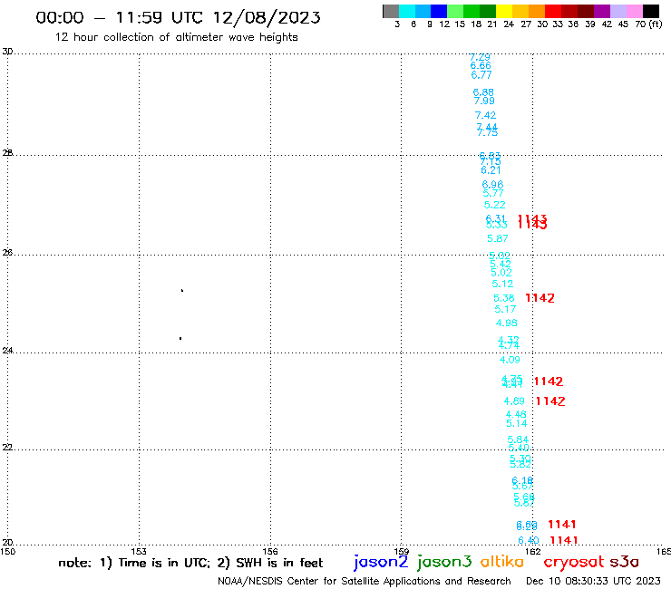Click the 24 latitude axis label

pyautogui.click(x=7, y=351)
